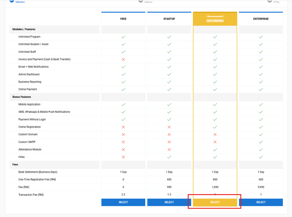Click the 2.5 transaction fee under FREE
Screen dimensions: 292x217
(123, 195)
